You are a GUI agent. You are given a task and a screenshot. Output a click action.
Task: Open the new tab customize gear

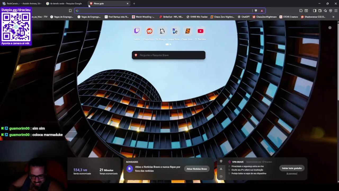pyautogui.click(x=330, y=28)
